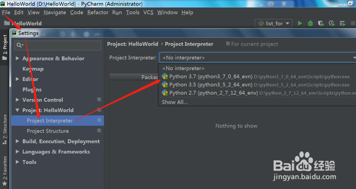Screen dimensions: 356x189
Task: Choose Python 3.7 (python3_7_0_64_evn) interpreter
Action: coord(257,77)
